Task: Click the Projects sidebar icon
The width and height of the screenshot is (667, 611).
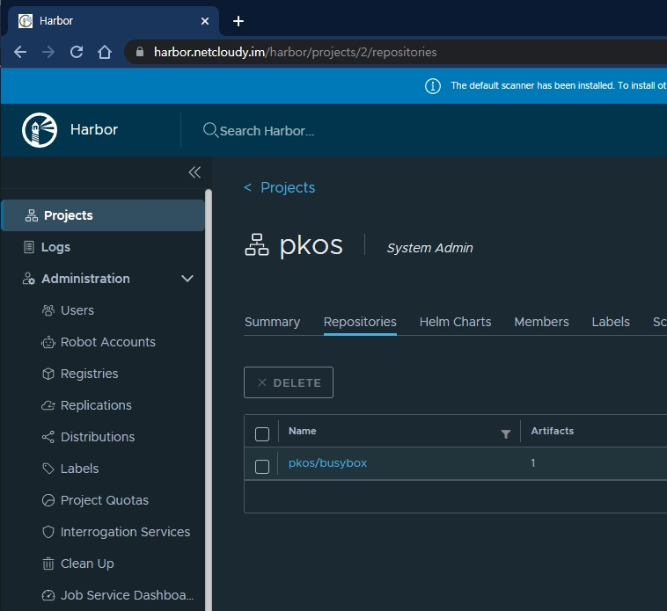Action: tap(32, 215)
